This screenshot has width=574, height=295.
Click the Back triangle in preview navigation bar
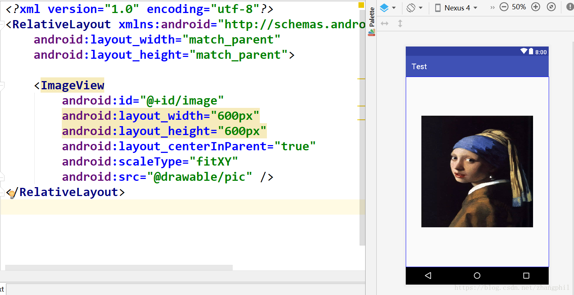pos(428,276)
